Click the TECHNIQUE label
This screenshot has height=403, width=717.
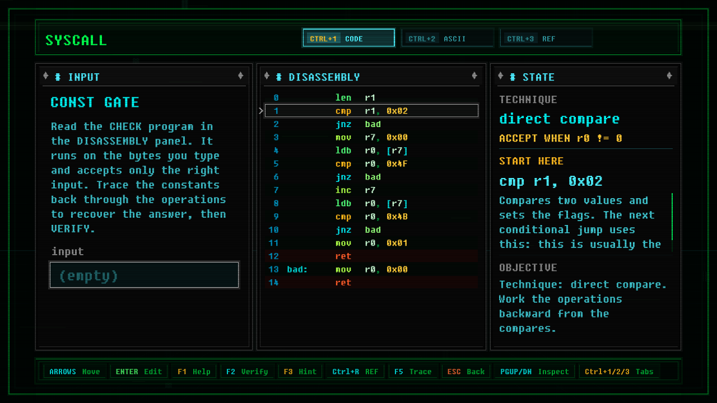click(528, 100)
